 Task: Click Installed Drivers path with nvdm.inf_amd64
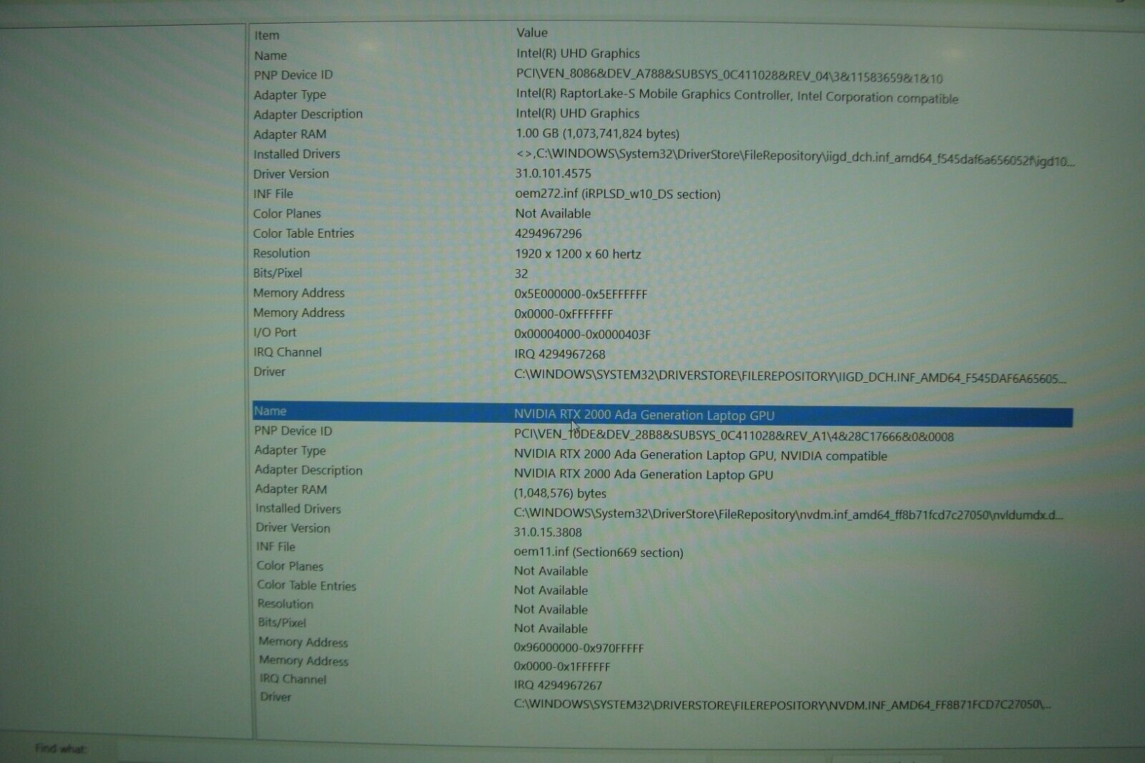coord(789,514)
